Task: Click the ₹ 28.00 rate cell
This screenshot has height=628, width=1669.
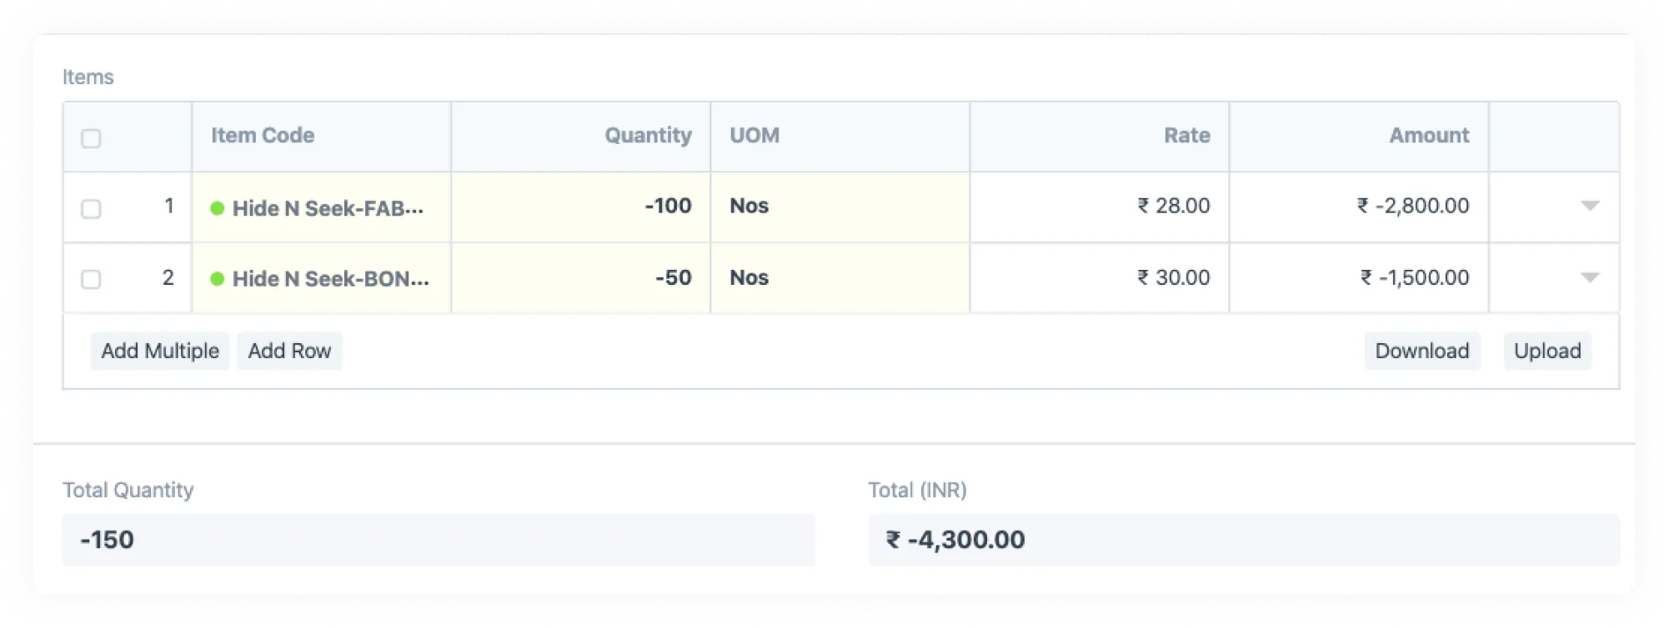Action: [1099, 207]
